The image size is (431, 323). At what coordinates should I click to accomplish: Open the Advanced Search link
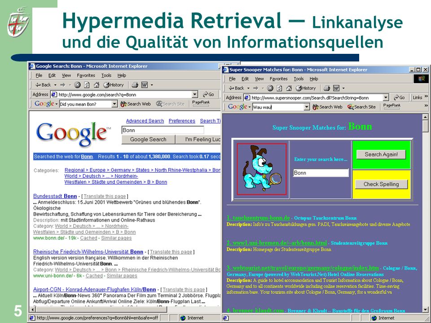click(x=145, y=121)
